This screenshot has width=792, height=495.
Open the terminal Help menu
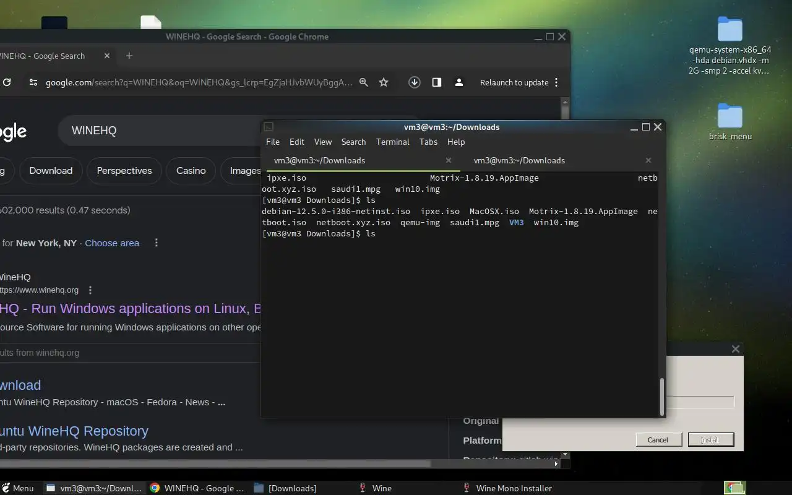(456, 142)
